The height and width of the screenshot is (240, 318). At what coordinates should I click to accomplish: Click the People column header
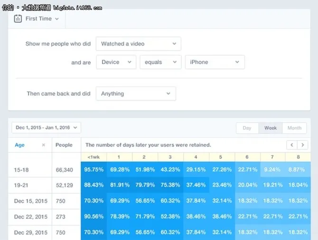64,145
